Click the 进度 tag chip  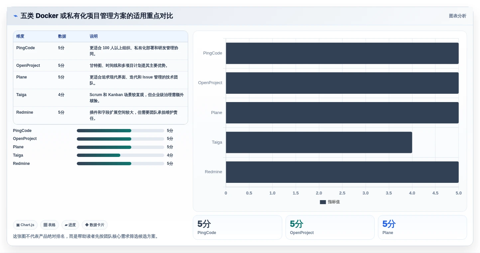coord(70,225)
